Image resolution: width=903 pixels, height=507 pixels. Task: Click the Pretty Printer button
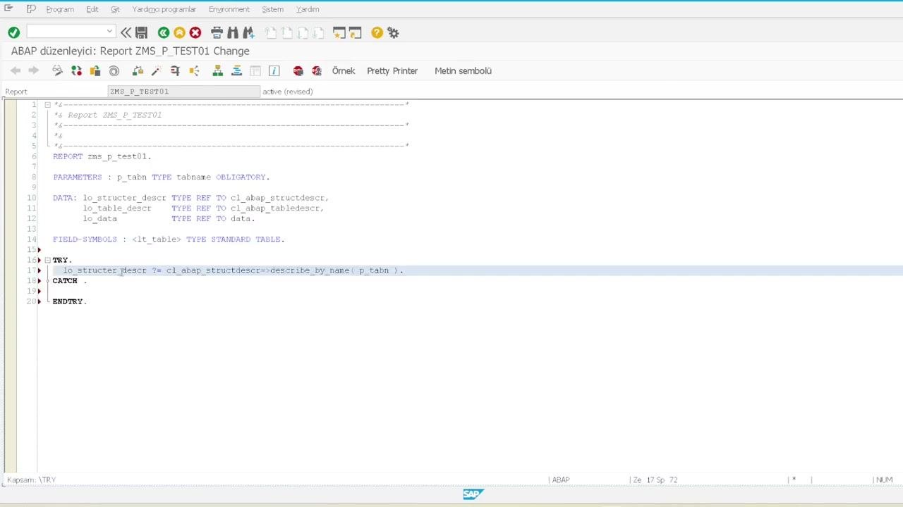pos(392,70)
